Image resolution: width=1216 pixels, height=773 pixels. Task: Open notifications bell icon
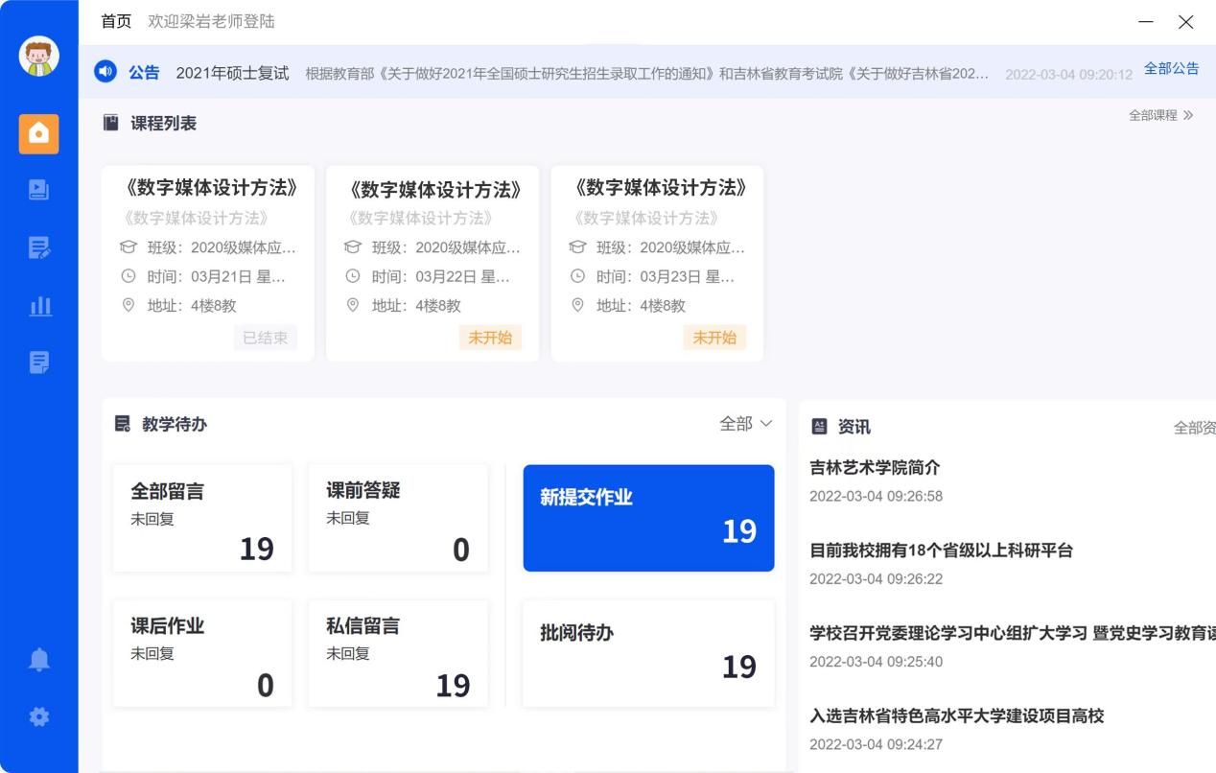click(x=39, y=660)
